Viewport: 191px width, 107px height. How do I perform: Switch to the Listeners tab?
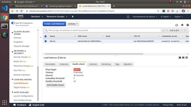(x=93, y=64)
